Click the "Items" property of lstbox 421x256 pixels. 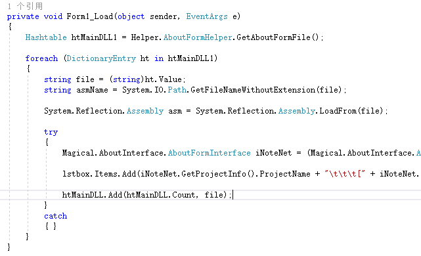pos(106,173)
